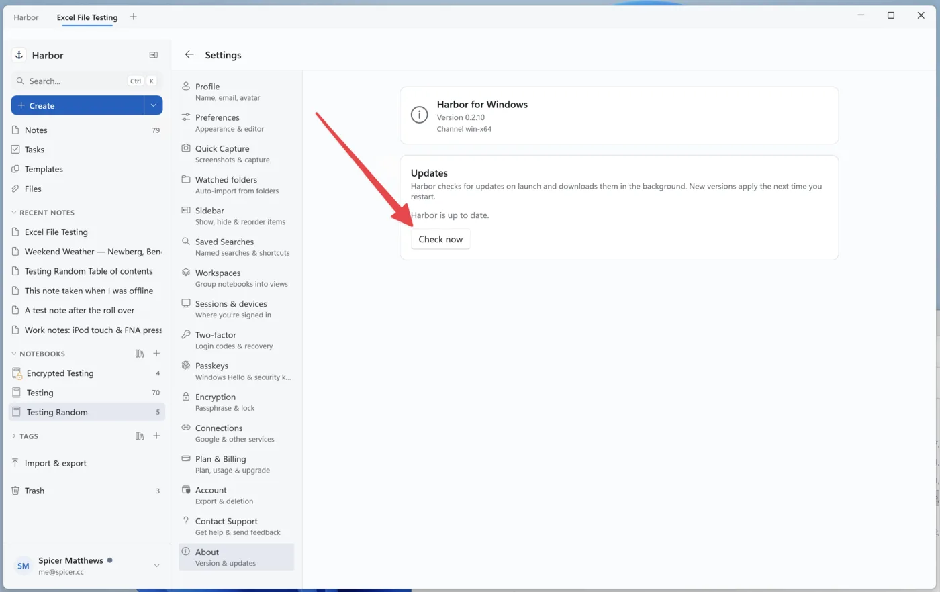Open A test note after the roll over

tap(87, 310)
